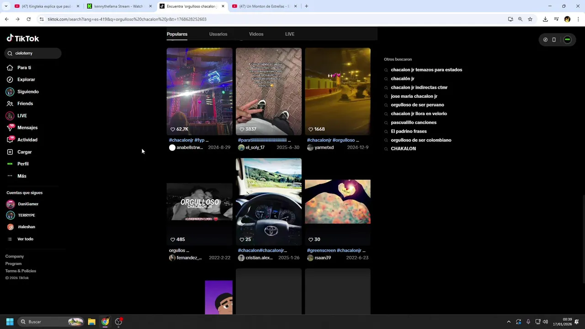The width and height of the screenshot is (585, 329).
Task: Open a new browser tab
Action: pyautogui.click(x=306, y=6)
